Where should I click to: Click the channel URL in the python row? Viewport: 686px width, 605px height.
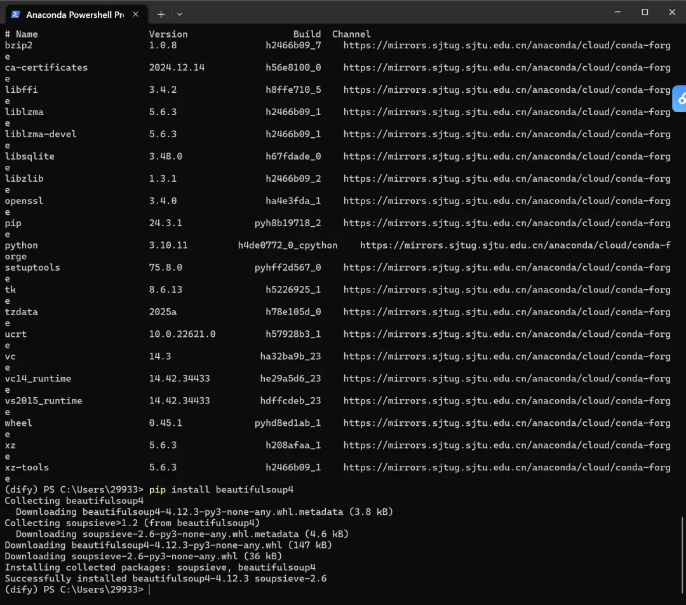515,245
